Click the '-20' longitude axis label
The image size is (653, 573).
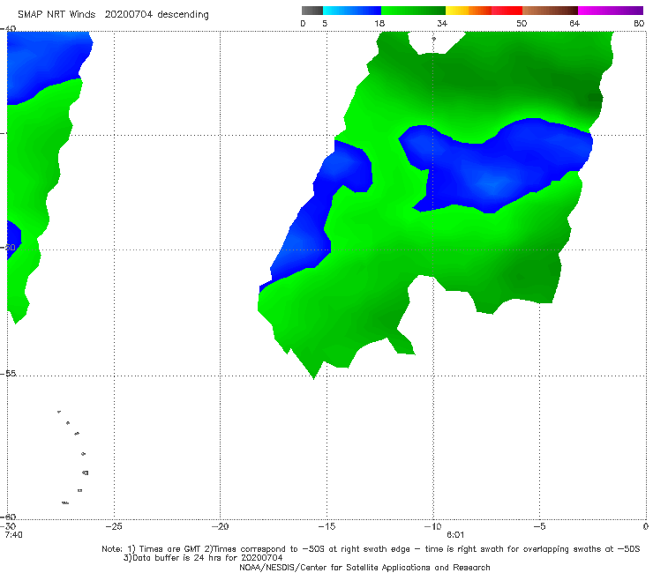[x=220, y=526]
